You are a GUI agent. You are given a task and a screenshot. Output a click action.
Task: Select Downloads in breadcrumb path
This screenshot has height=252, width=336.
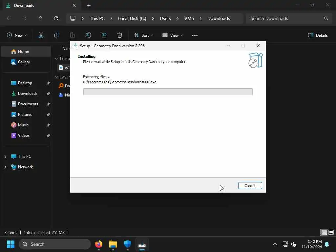(x=219, y=18)
